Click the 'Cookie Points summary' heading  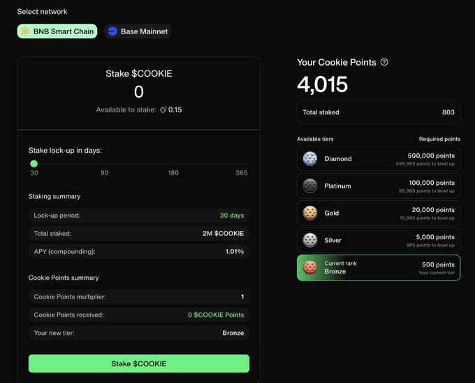pyautogui.click(x=64, y=278)
